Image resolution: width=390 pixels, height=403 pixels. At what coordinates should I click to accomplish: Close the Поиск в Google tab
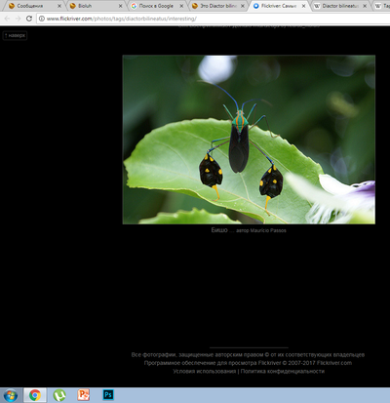pos(181,6)
